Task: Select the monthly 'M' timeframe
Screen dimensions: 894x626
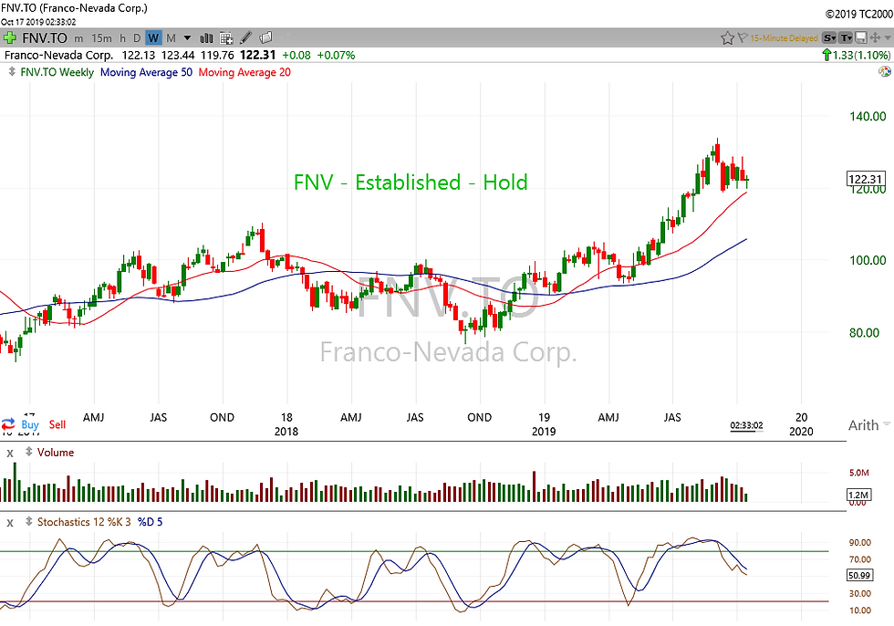Action: point(171,38)
